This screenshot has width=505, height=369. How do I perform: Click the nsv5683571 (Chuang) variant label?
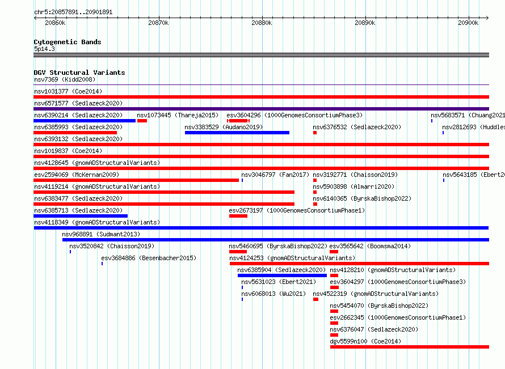[x=468, y=115]
